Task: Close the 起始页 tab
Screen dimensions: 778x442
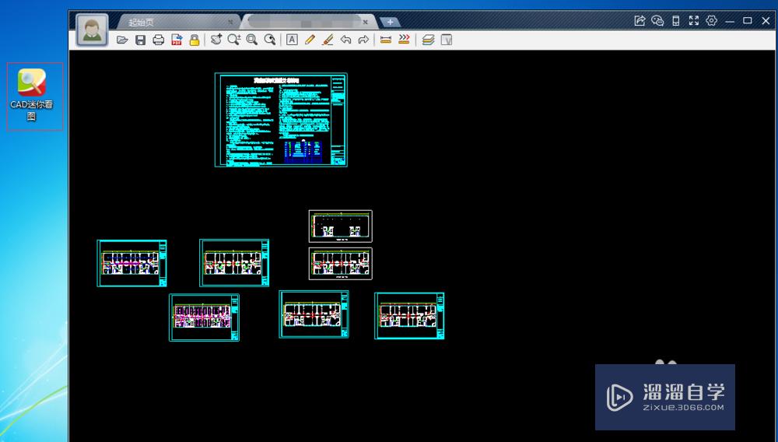Action: point(230,22)
